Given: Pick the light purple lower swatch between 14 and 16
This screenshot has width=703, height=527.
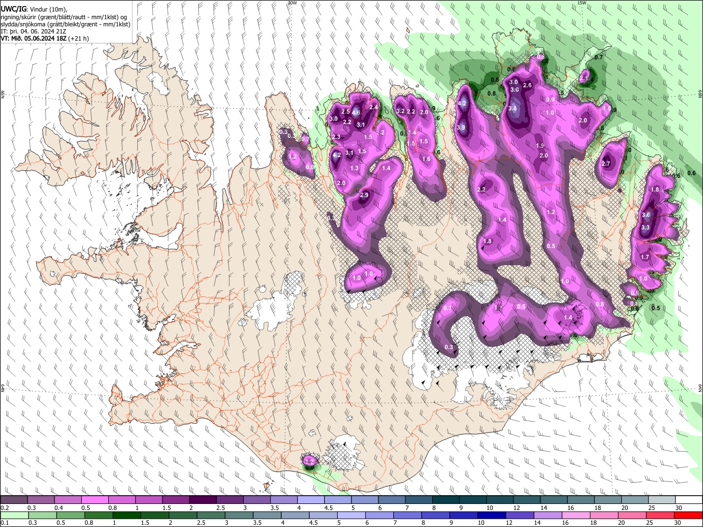Looking at the screenshot, I should (548, 515).
